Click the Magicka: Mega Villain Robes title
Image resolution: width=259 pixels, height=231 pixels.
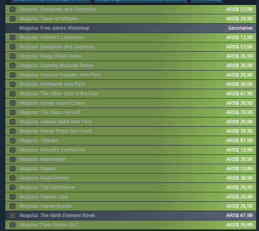pos(51,56)
